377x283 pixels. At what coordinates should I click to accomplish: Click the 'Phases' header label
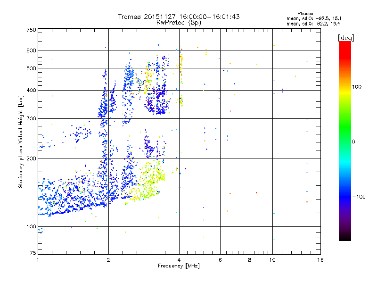click(305, 14)
